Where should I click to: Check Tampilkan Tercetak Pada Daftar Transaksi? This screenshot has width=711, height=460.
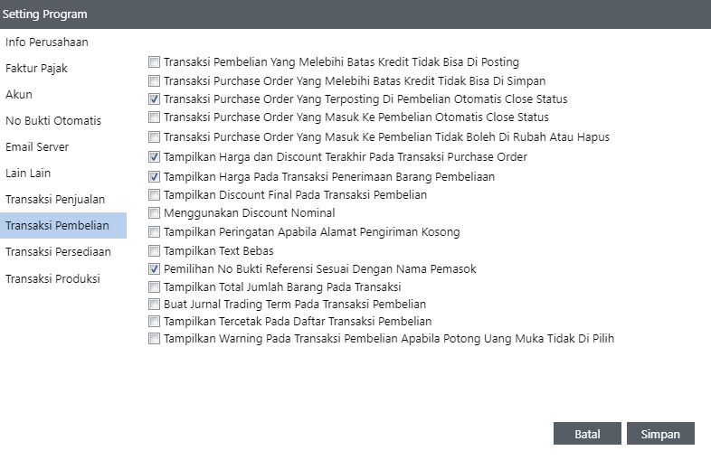point(155,322)
